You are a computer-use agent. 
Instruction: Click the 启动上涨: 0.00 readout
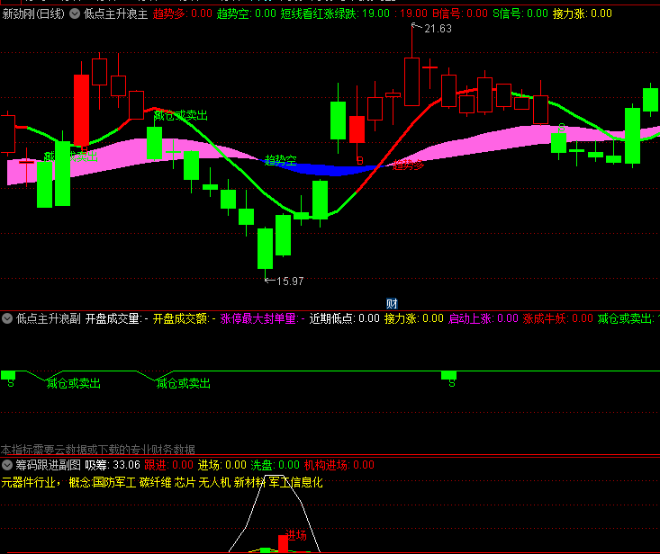click(x=484, y=318)
